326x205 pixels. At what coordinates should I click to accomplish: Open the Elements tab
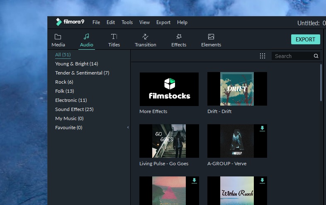point(211,40)
